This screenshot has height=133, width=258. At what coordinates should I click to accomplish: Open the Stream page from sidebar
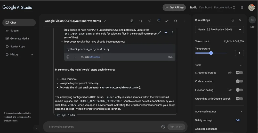(14, 31)
